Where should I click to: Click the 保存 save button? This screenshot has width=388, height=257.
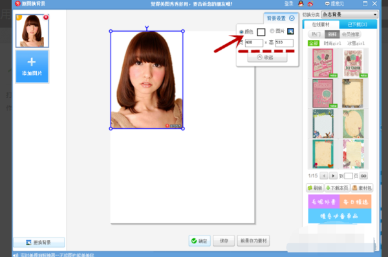click(x=224, y=241)
